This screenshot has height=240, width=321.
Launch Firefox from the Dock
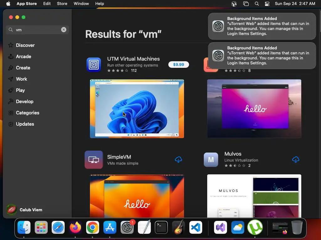click(x=75, y=227)
